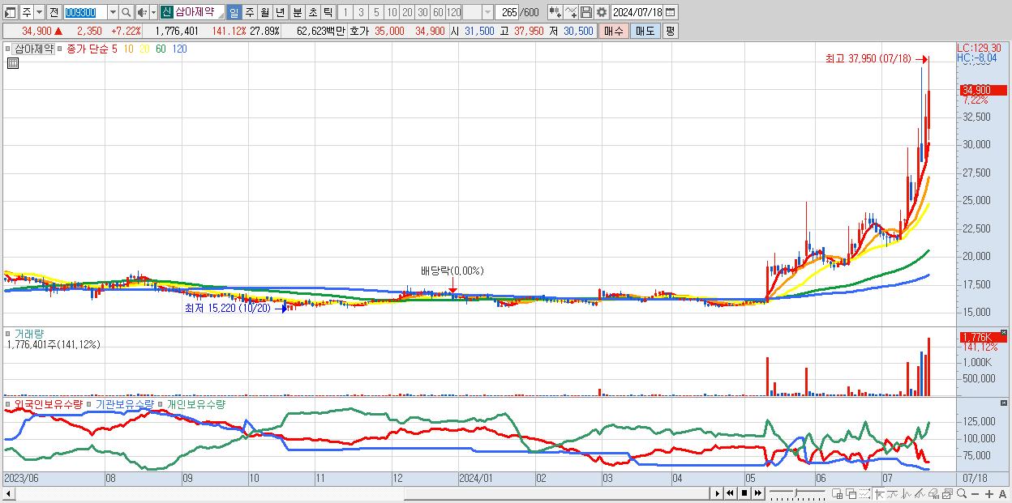Screen dimensions: 1012x503
Task: Click the speaker sound icon in toolbar
Action: pos(142,12)
